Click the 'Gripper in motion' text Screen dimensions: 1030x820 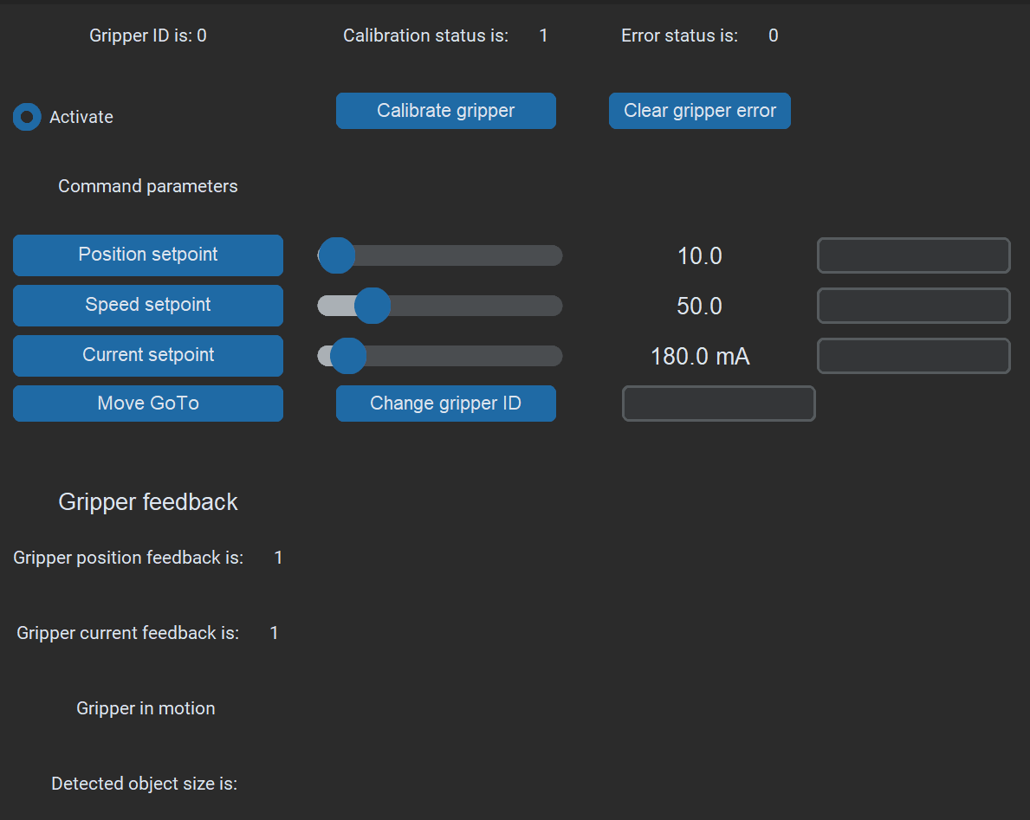pyautogui.click(x=146, y=708)
